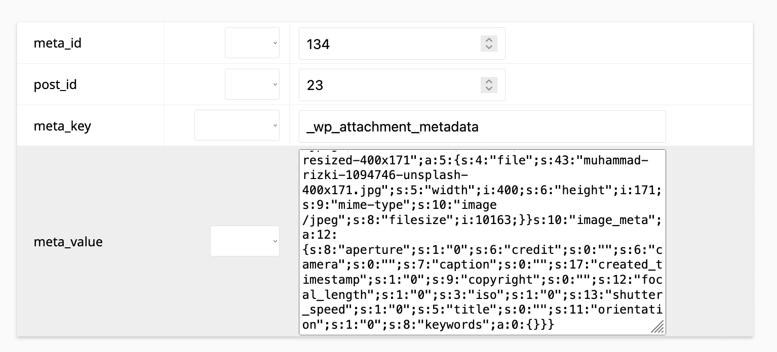Screen dimensions: 777x352
Task: Click the meta_key row label
Action: coord(62,125)
